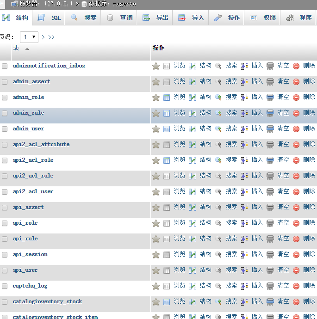Screen dimensions: 317x319
Task: Check the box next to api_user
Action: coord(5,270)
